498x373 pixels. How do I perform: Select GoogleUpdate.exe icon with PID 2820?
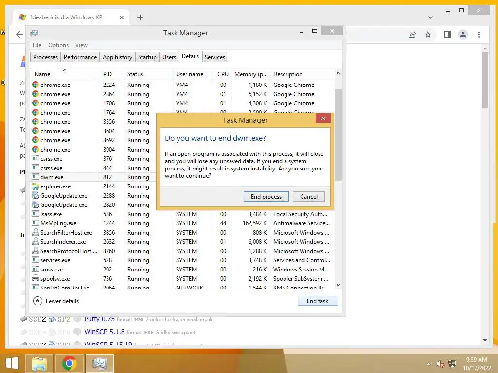click(35, 204)
